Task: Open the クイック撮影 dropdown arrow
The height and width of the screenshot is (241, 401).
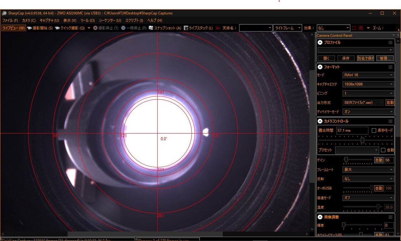Action: point(89,28)
